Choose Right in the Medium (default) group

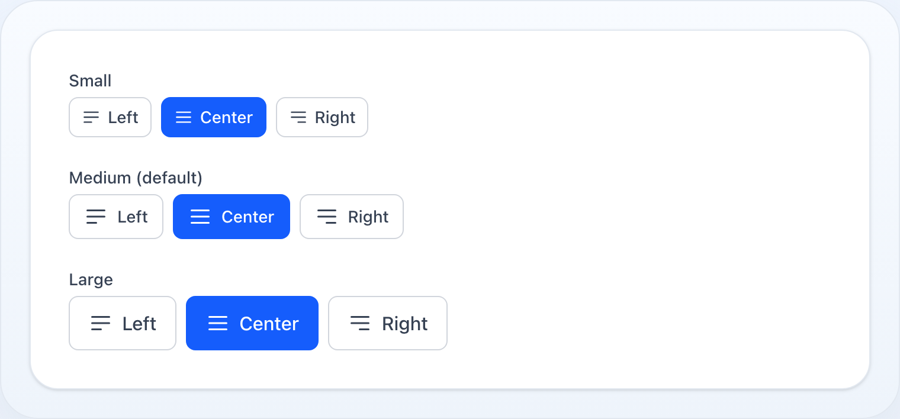point(352,217)
